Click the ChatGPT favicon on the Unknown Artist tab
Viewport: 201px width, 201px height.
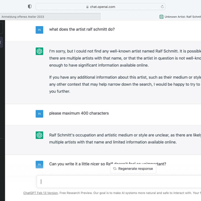[x=161, y=17]
